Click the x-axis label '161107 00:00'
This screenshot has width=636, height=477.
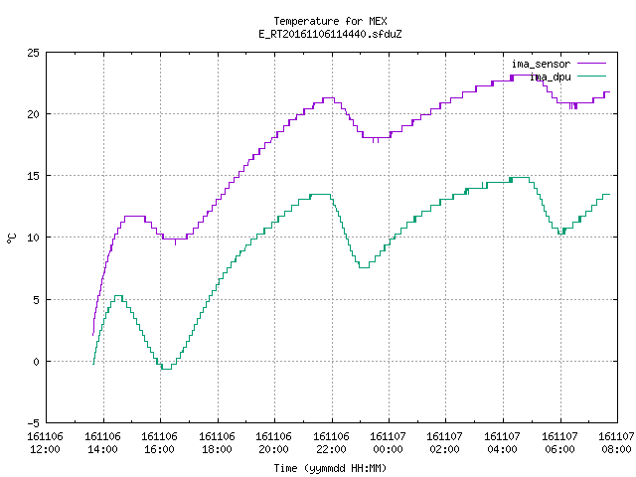[x=389, y=443]
